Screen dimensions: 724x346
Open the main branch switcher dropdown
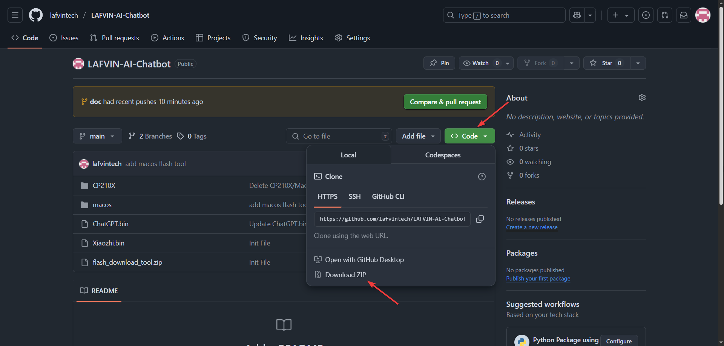tap(97, 136)
